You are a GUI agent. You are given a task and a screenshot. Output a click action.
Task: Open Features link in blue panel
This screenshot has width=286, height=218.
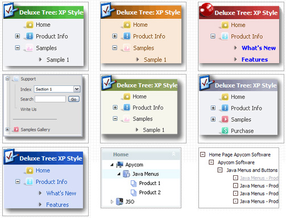(57, 205)
